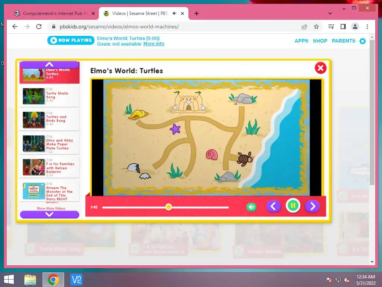Seek using the video progress slider knob
The height and width of the screenshot is (287, 382).
coord(168,207)
